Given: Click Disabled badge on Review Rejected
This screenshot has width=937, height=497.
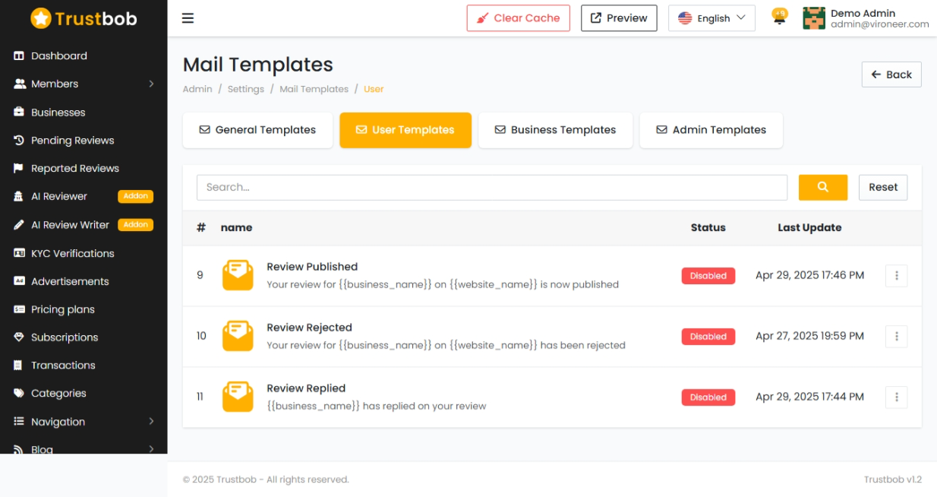Looking at the screenshot, I should [x=708, y=337].
